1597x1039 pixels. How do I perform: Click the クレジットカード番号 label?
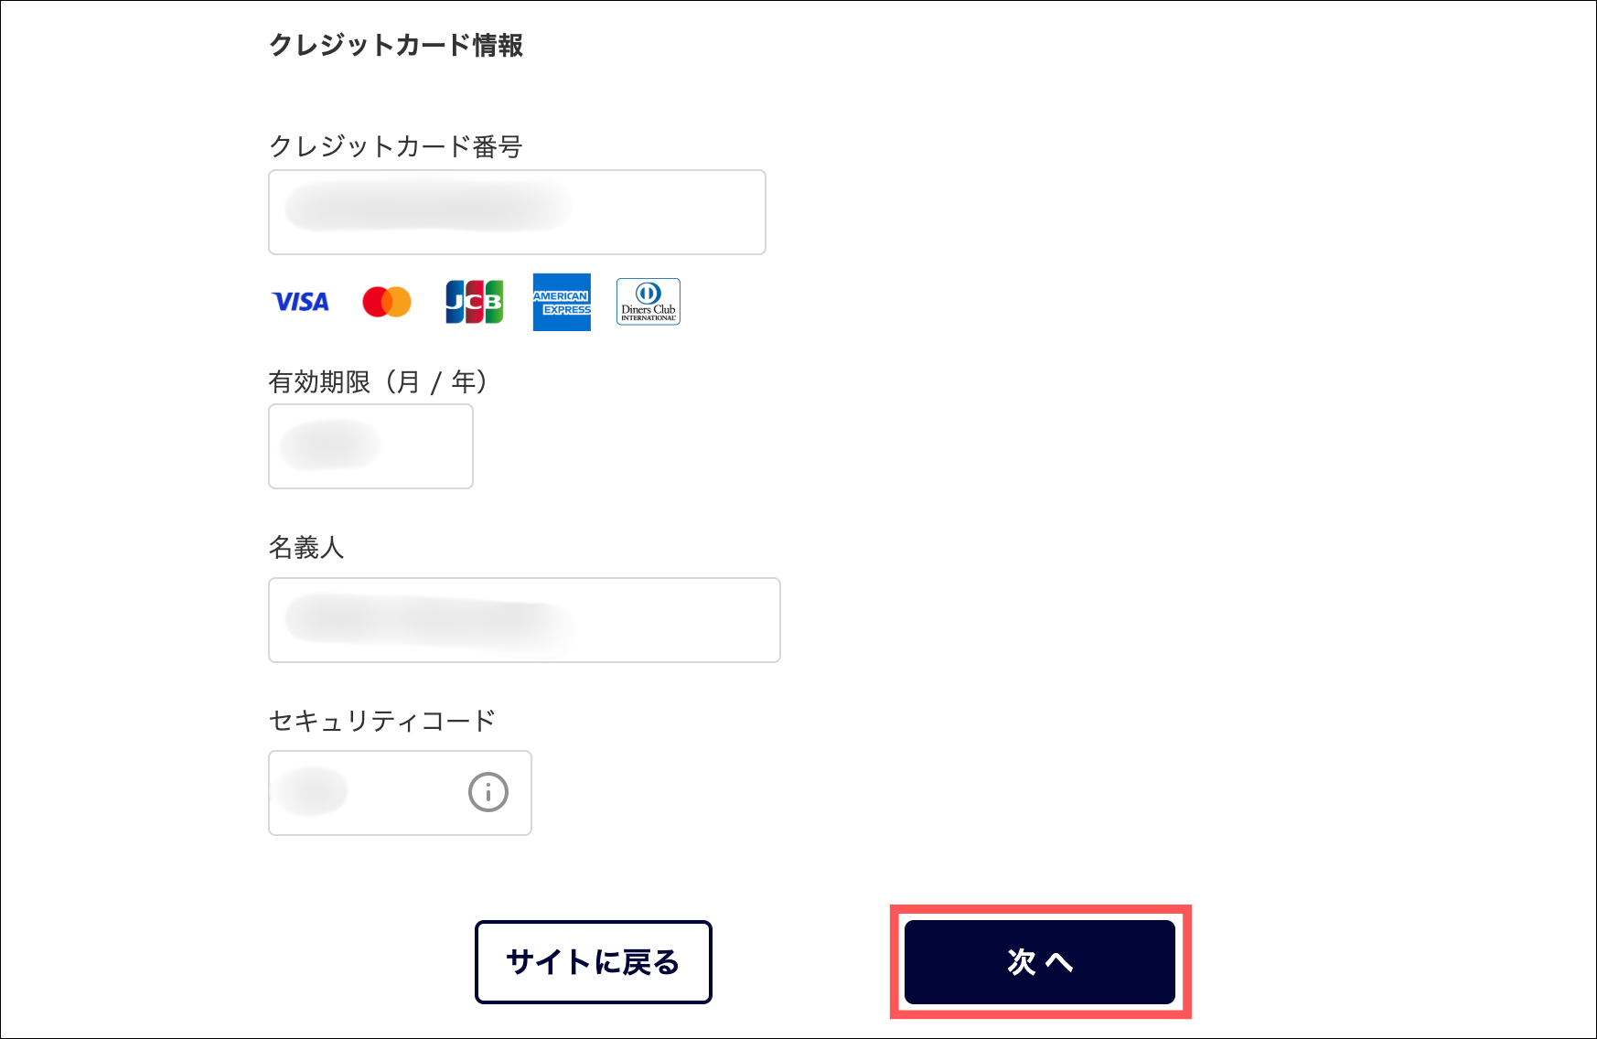coord(395,146)
